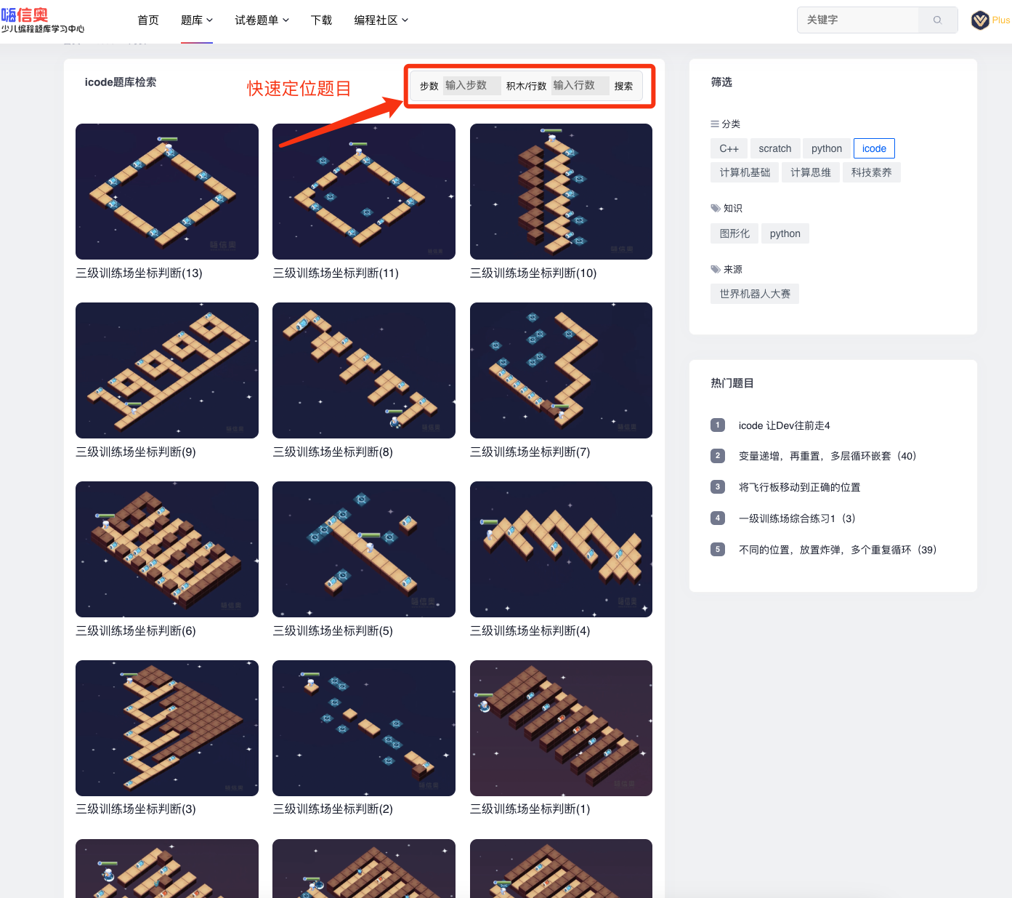The image size is (1012, 898).
Task: Open thumbnail of 三级训练场坐标判断(3)
Action: coord(167,728)
